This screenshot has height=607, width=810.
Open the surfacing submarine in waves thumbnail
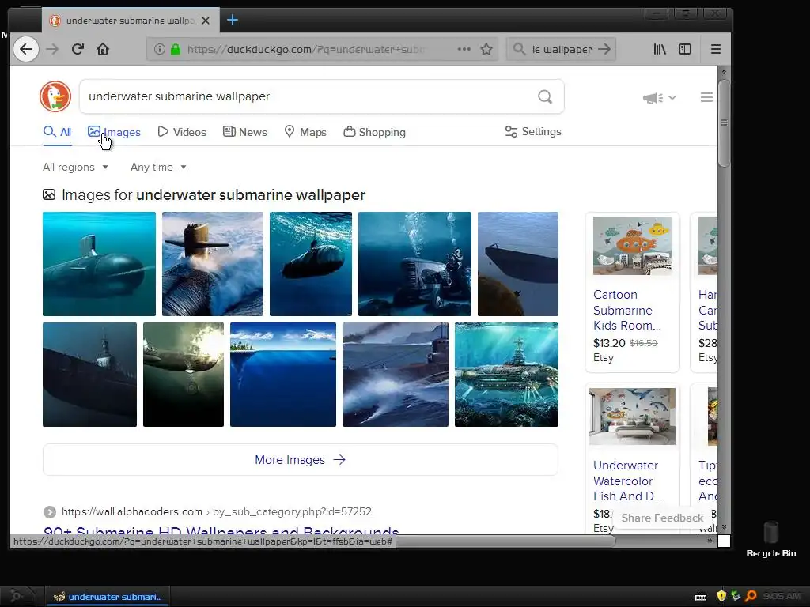click(213, 264)
